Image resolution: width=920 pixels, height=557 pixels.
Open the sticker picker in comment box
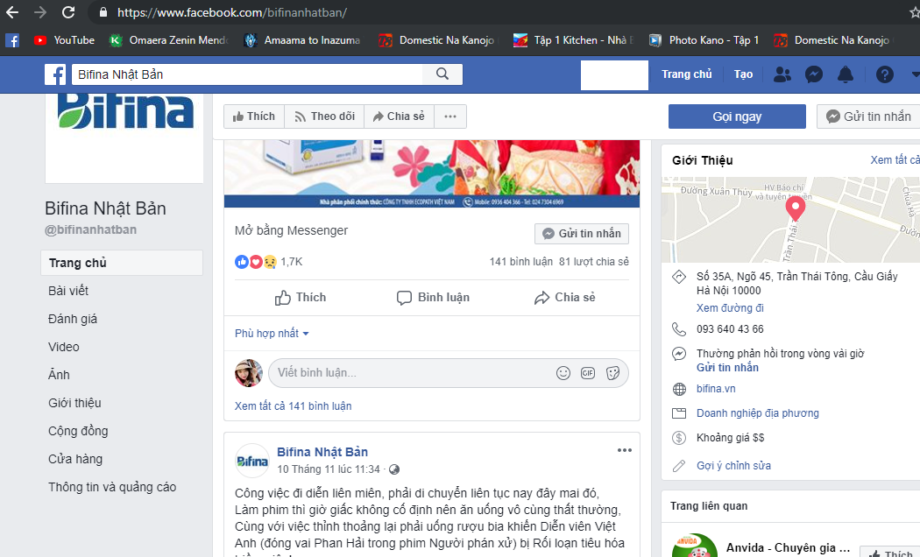(x=612, y=373)
